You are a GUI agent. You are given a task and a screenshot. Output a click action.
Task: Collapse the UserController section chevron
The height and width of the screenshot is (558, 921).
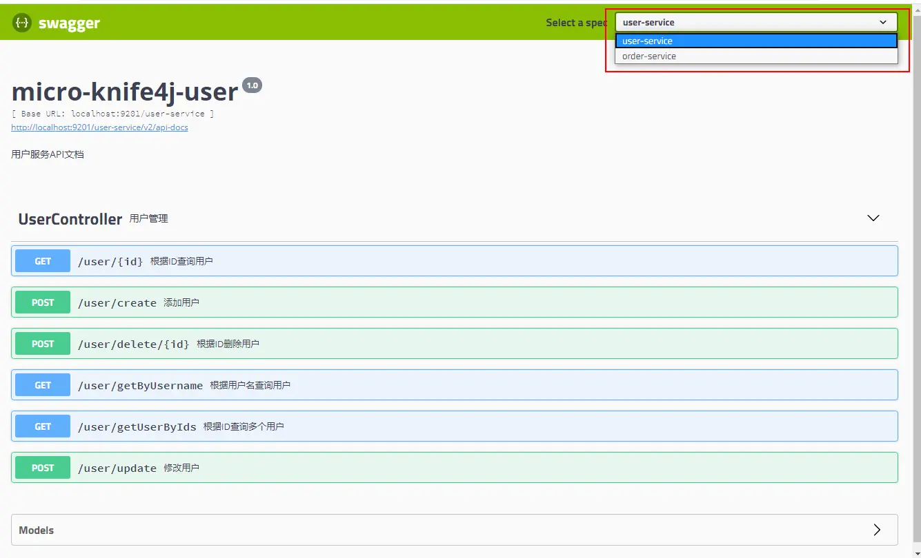(873, 218)
